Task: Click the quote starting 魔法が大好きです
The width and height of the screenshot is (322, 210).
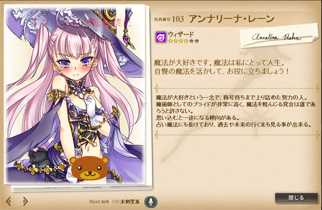Action: pyautogui.click(x=222, y=67)
